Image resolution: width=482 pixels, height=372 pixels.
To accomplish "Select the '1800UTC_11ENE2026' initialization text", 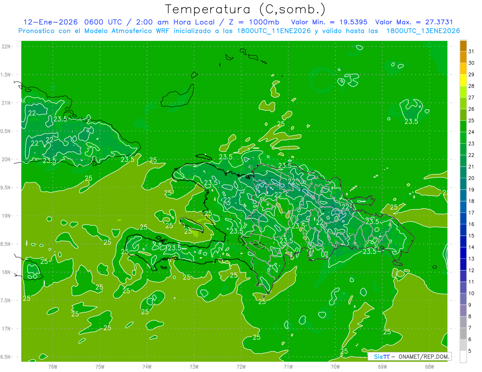I will [273, 31].
